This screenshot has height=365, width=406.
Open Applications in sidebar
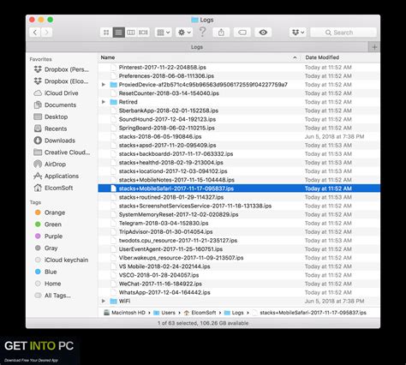click(x=57, y=176)
